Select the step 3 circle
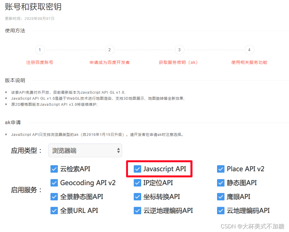The image size is (289, 232). click(179, 50)
